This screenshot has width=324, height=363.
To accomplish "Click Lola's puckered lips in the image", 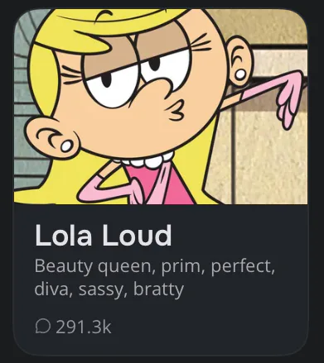I will point(176,111).
